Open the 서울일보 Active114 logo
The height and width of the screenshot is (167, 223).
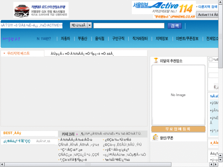pyautogui.click(x=164, y=8)
